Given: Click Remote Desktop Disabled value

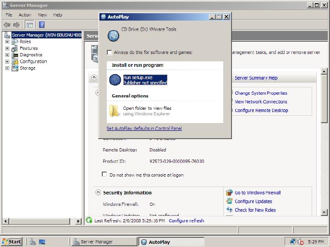Looking at the screenshot, I should [x=158, y=150].
